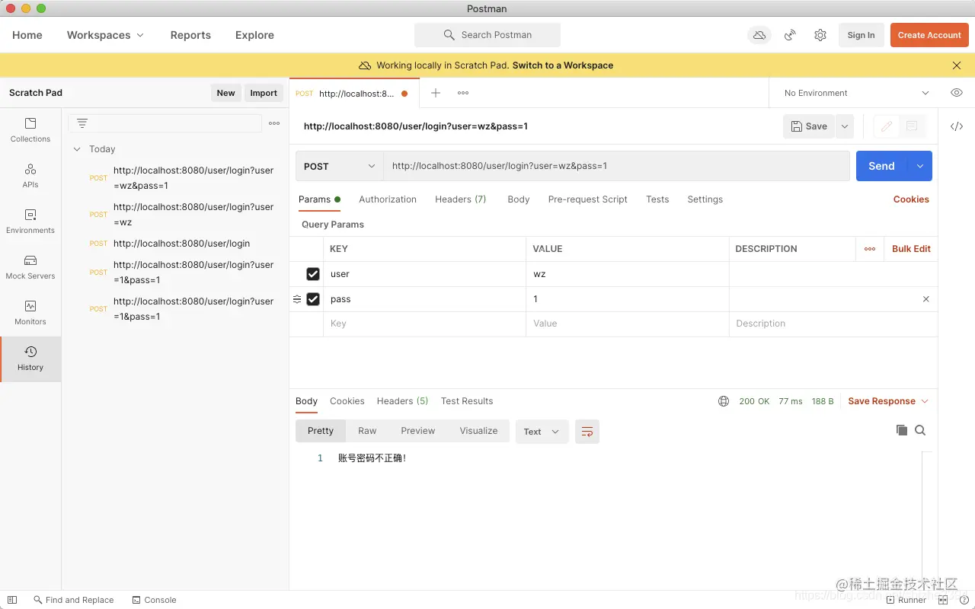Open the No Environment dropdown
Viewport: 975px width, 609px height.
coord(856,93)
